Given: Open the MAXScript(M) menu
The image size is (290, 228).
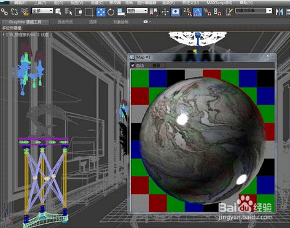Looking at the screenshot, I should [219, 3].
